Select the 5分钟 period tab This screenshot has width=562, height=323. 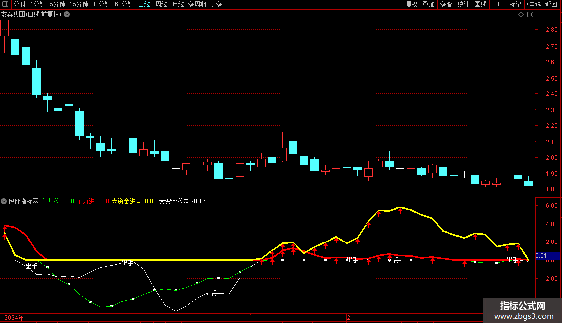pyautogui.click(x=57, y=4)
